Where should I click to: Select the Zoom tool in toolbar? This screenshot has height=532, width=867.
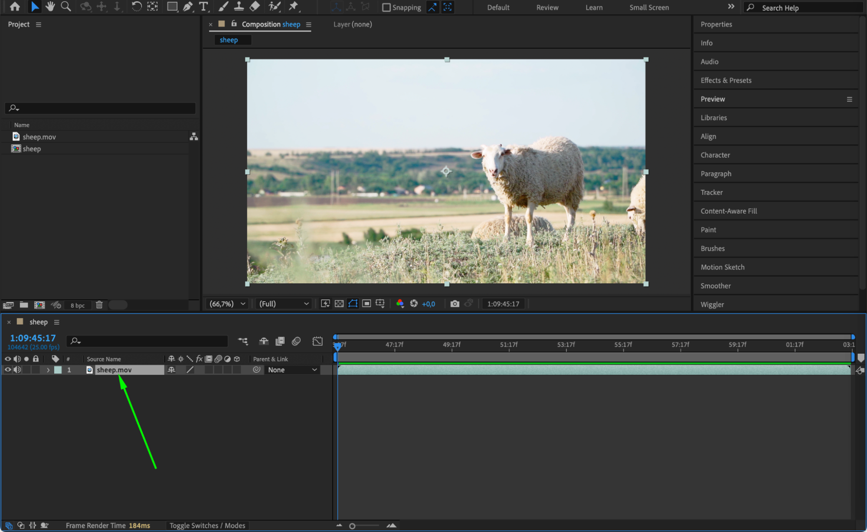[66, 7]
